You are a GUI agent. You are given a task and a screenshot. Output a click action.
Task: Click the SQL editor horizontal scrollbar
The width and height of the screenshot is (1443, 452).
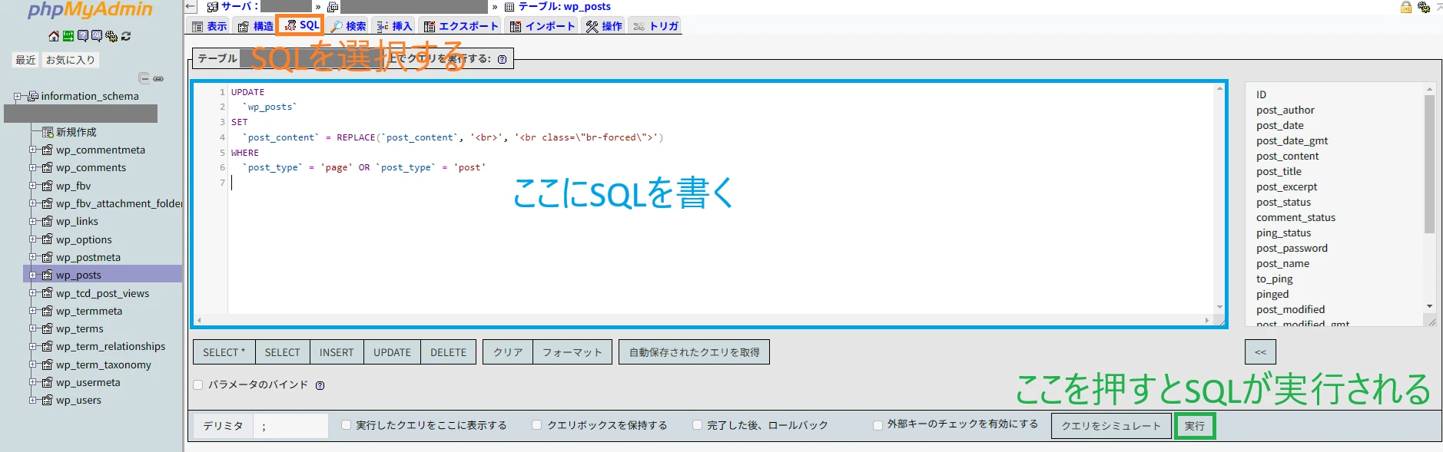(703, 320)
